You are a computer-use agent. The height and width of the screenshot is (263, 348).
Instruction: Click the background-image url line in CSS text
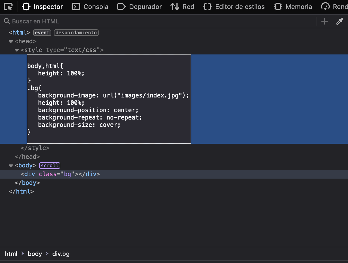click(113, 95)
